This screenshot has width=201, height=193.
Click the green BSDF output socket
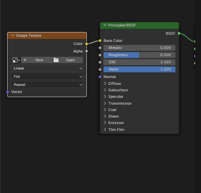179,33
